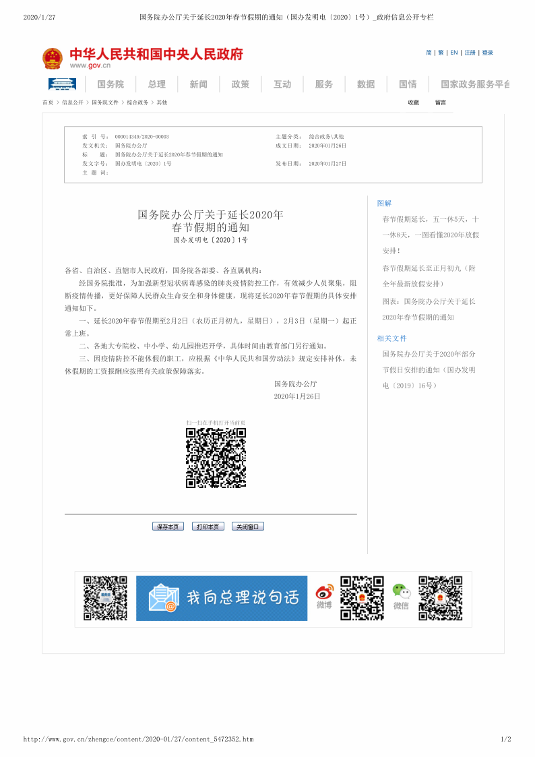Click the 注册 register link

click(470, 53)
